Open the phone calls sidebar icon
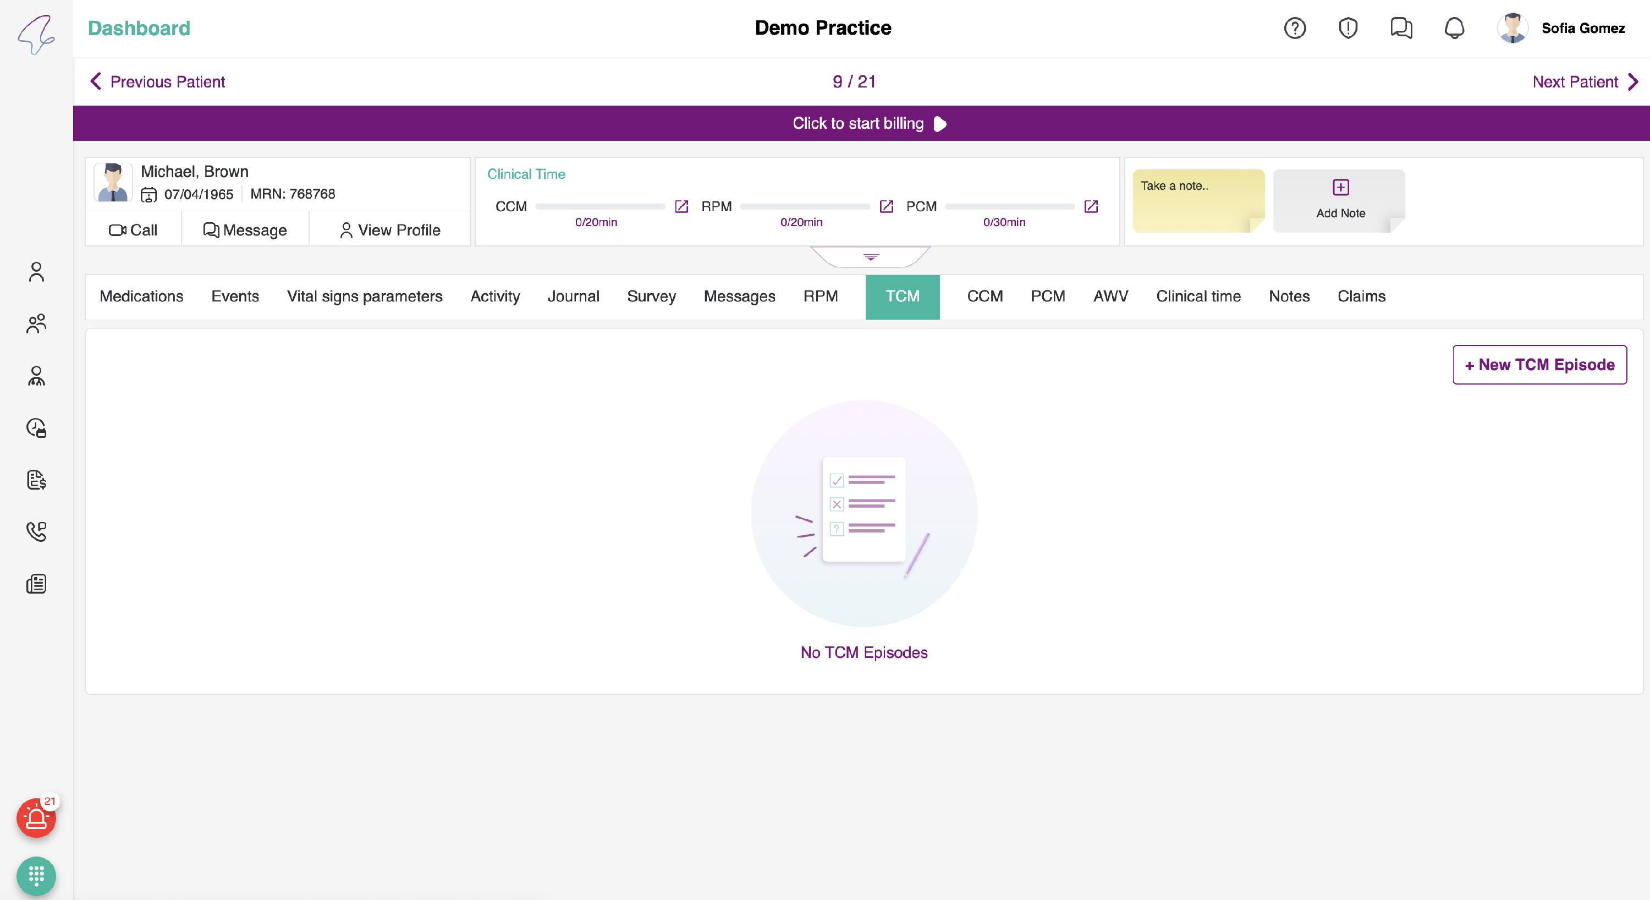Image resolution: width=1650 pixels, height=900 pixels. pos(36,531)
